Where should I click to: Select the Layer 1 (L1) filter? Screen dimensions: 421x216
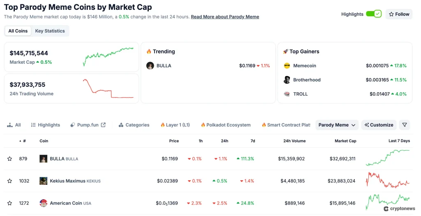click(175, 125)
